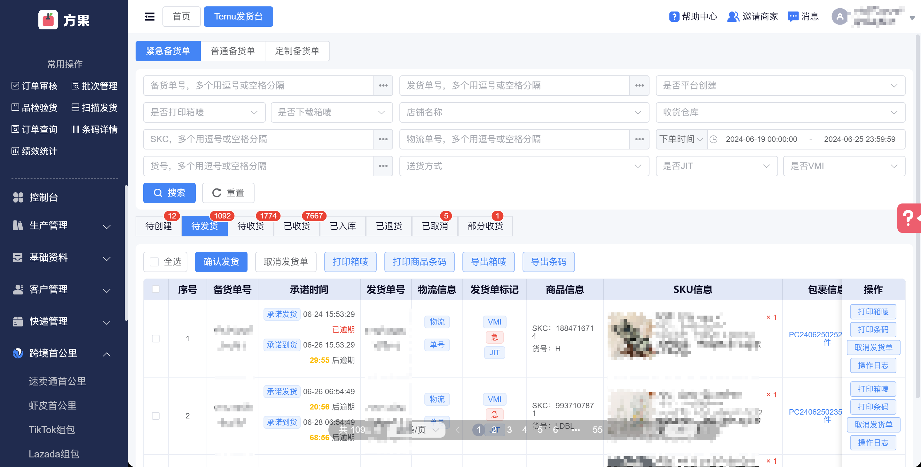Click the 邀请商家 invite icon
Image resolution: width=921 pixels, height=467 pixels.
[733, 16]
